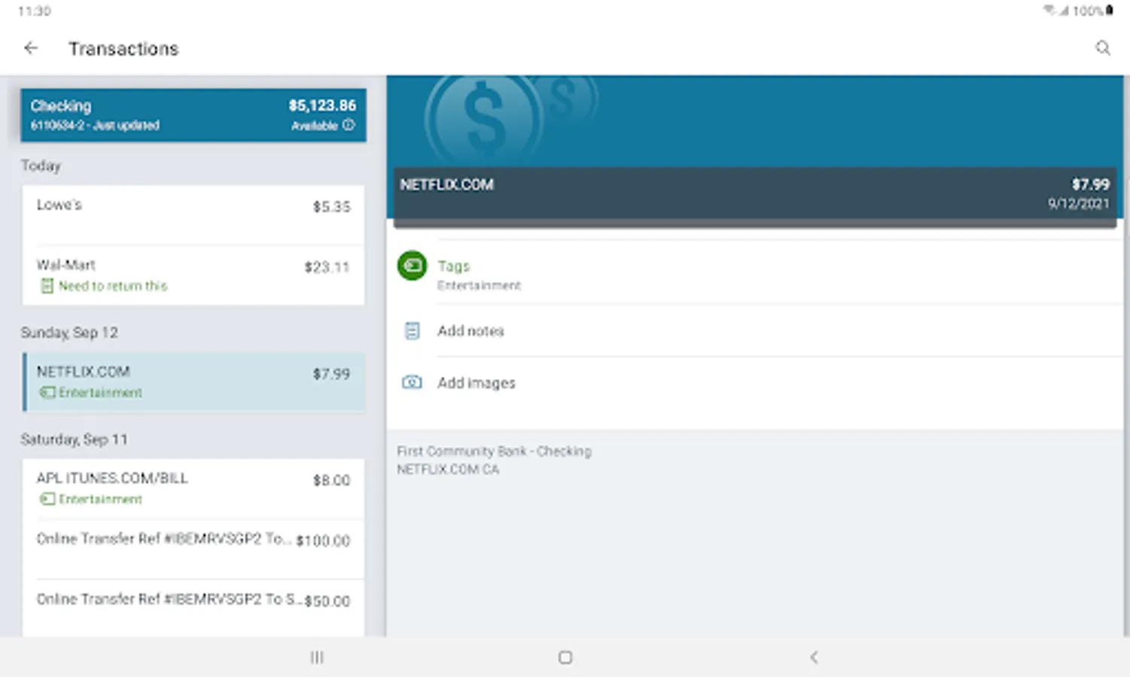Image resolution: width=1130 pixels, height=677 pixels.
Task: Open the $100.00 Online Transfer transaction
Action: click(193, 548)
